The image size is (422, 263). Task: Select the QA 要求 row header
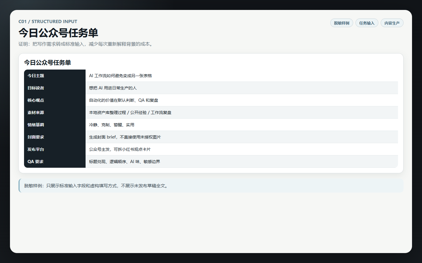(x=55, y=162)
